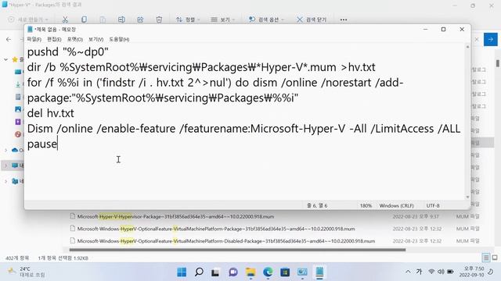Click the 검색 닫기 button in Explorer

pyautogui.click(x=312, y=20)
